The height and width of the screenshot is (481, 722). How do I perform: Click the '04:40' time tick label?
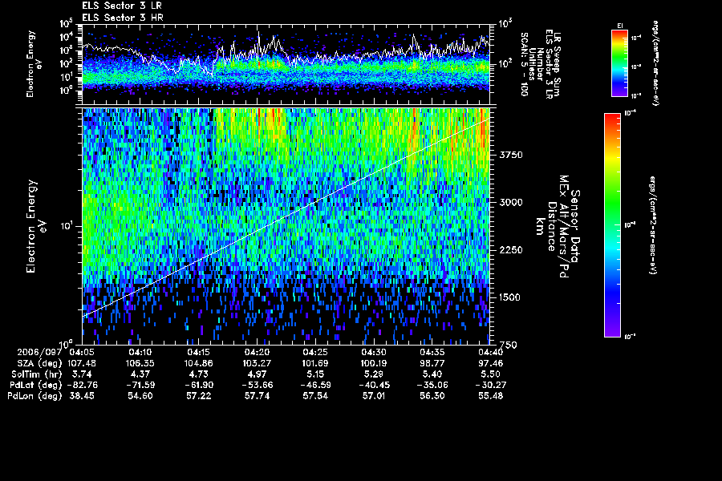coord(490,352)
